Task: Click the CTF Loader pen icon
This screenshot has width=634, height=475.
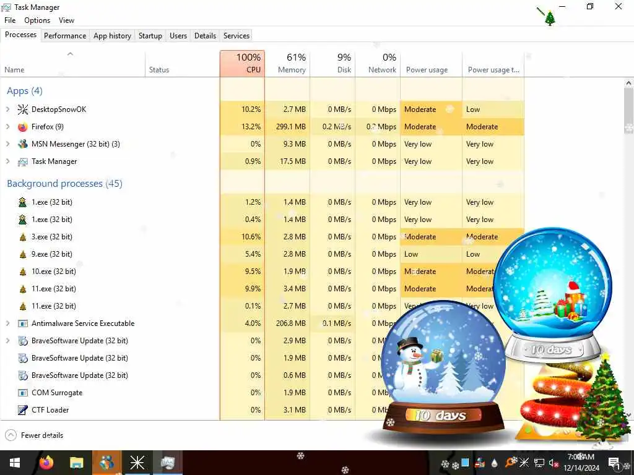Action: click(x=23, y=411)
